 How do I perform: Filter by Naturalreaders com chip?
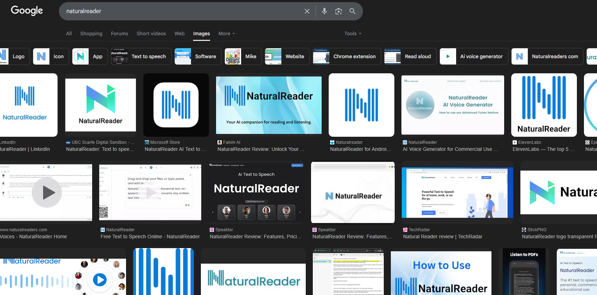(x=547, y=56)
